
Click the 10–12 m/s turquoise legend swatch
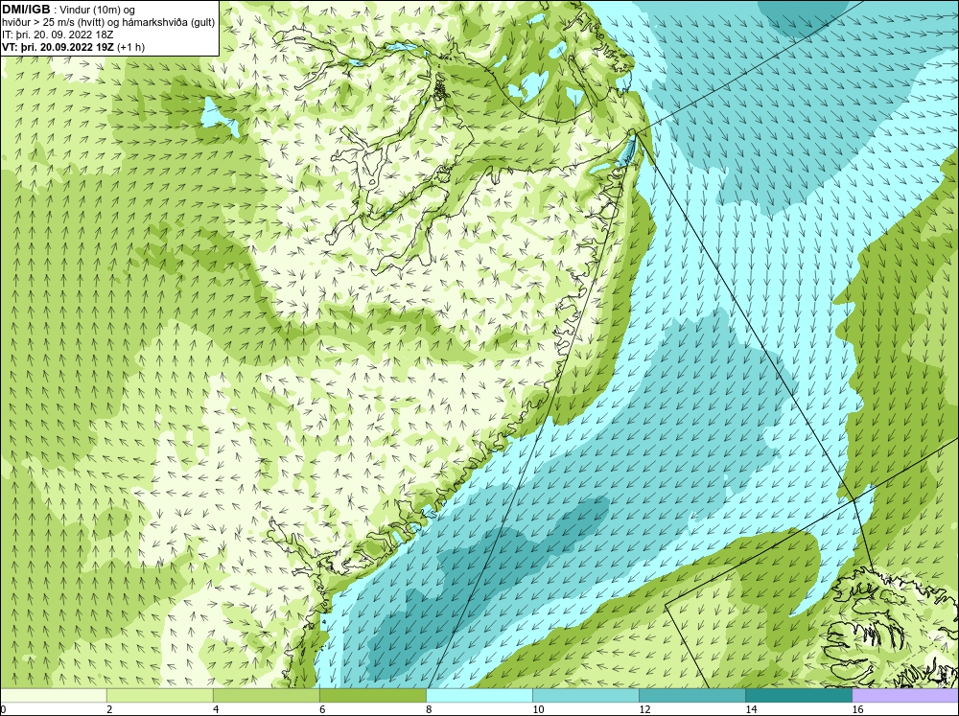pos(585,696)
